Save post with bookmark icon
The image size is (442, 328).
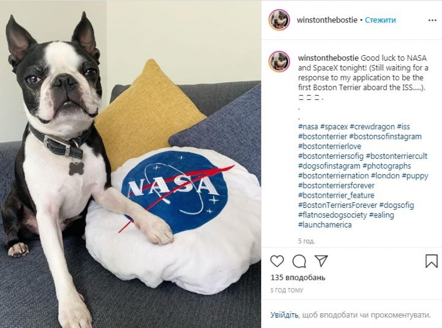coord(431,261)
